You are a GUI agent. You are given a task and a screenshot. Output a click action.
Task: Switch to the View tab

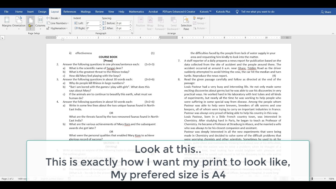[111, 12]
